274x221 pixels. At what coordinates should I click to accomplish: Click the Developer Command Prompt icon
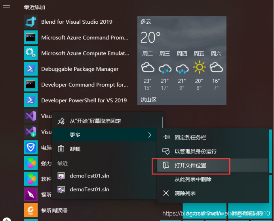tap(31, 85)
